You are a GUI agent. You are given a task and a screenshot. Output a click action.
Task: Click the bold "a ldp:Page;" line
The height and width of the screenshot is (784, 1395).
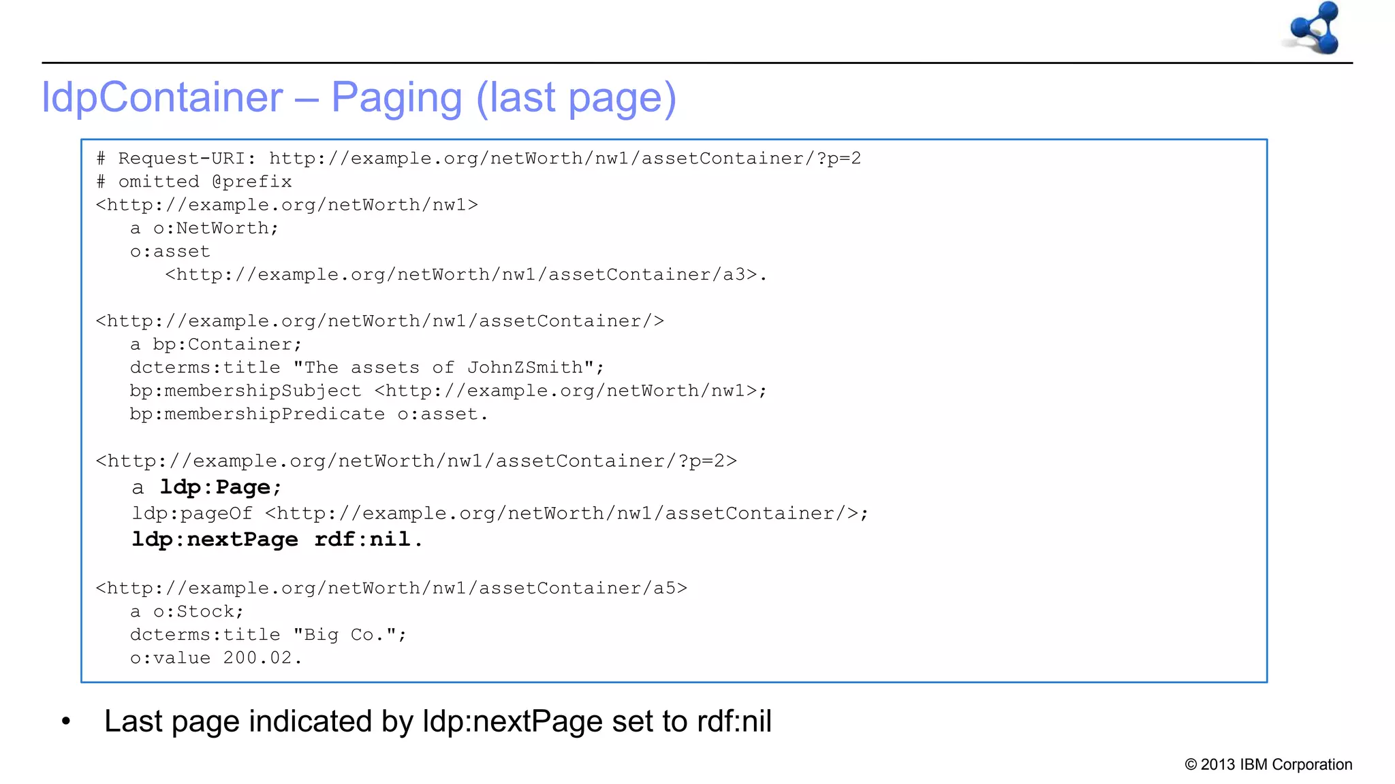[x=207, y=487]
